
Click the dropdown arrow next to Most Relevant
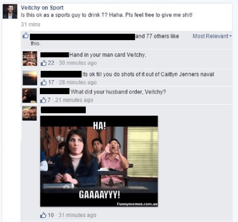point(231,36)
